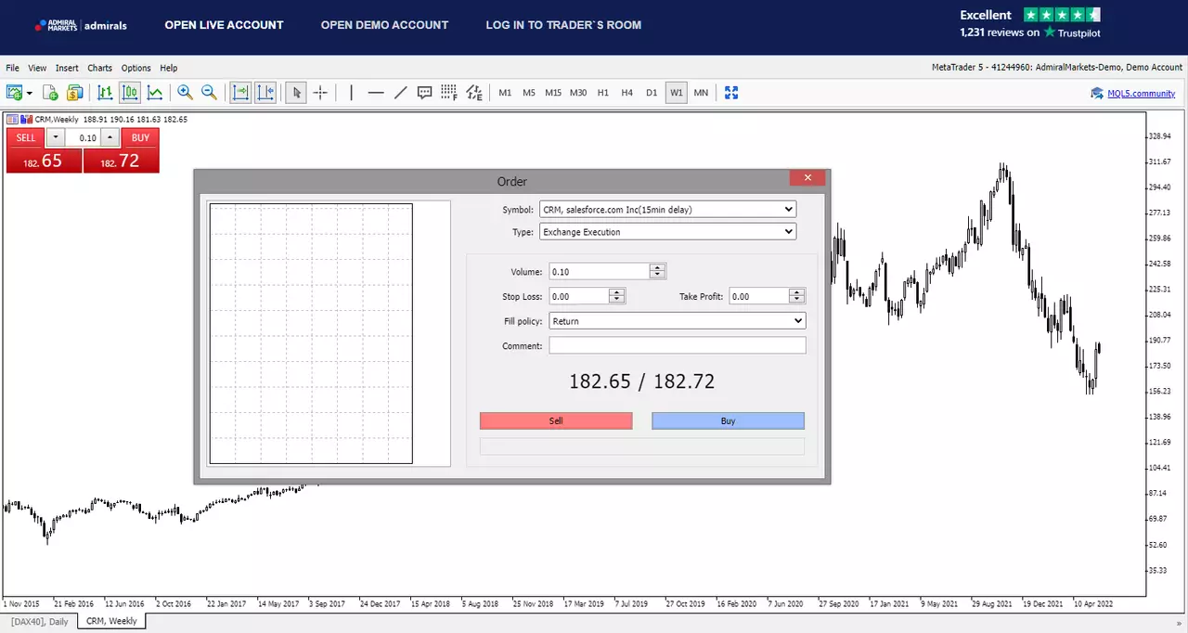This screenshot has width=1188, height=633.
Task: Switch to MN monthly timeframe
Action: 701,93
